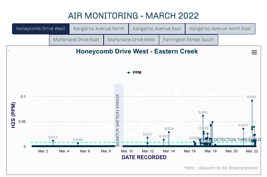Click the 0.091 peak data point

[x=252, y=101]
